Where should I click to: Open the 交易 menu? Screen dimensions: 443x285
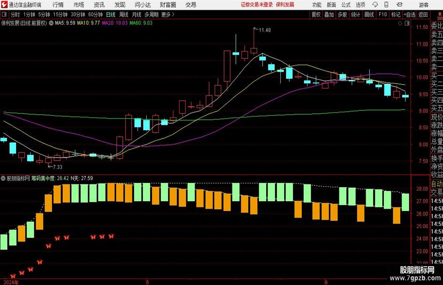[191, 5]
